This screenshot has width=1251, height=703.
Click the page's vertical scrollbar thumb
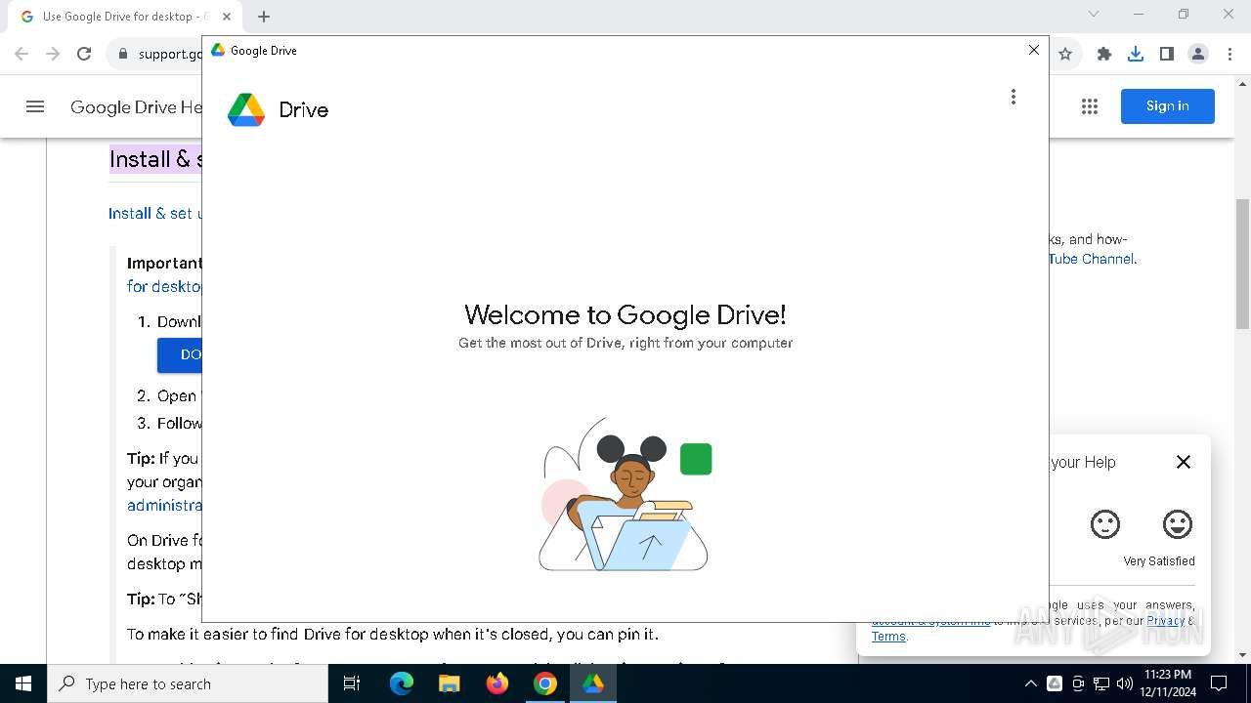point(1242,264)
